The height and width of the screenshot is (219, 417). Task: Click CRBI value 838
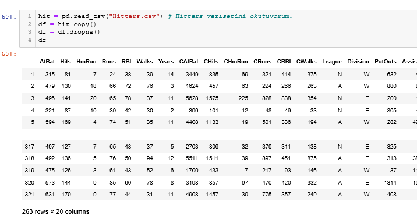tap(286, 98)
